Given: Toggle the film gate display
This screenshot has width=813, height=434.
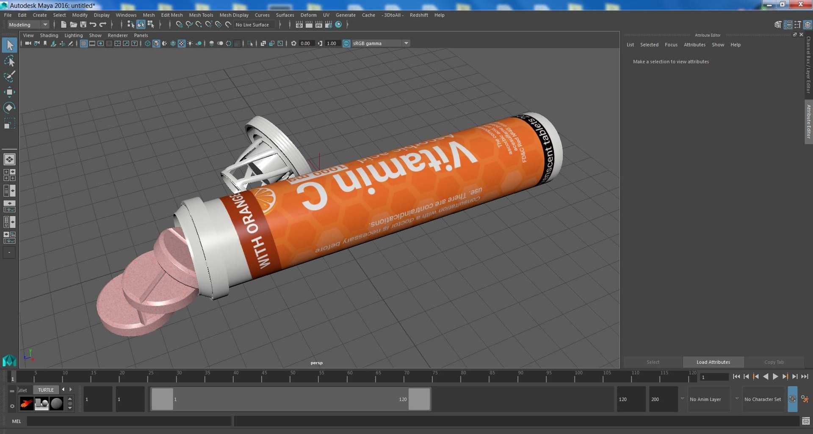Looking at the screenshot, I should [x=92, y=44].
